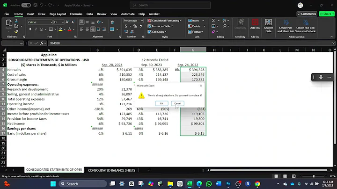Click the Add-ins icon

click(x=255, y=24)
